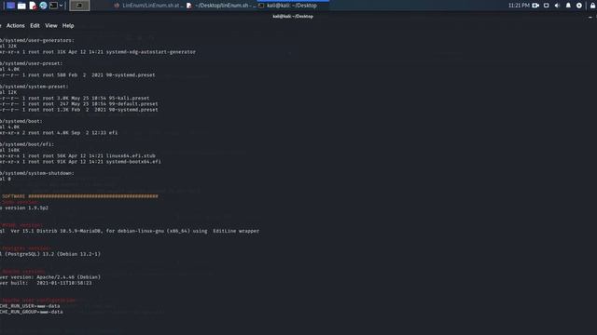Click the 11:21 PM clock
Viewport: 597px width, 335px height.
(x=519, y=6)
